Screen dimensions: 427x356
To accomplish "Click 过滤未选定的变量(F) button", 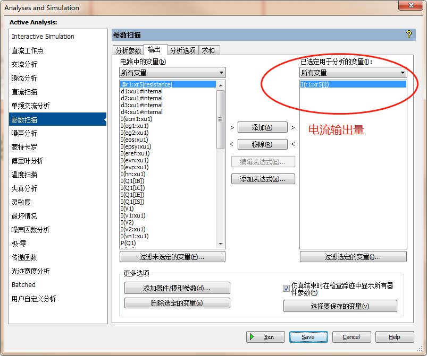I will (171, 257).
